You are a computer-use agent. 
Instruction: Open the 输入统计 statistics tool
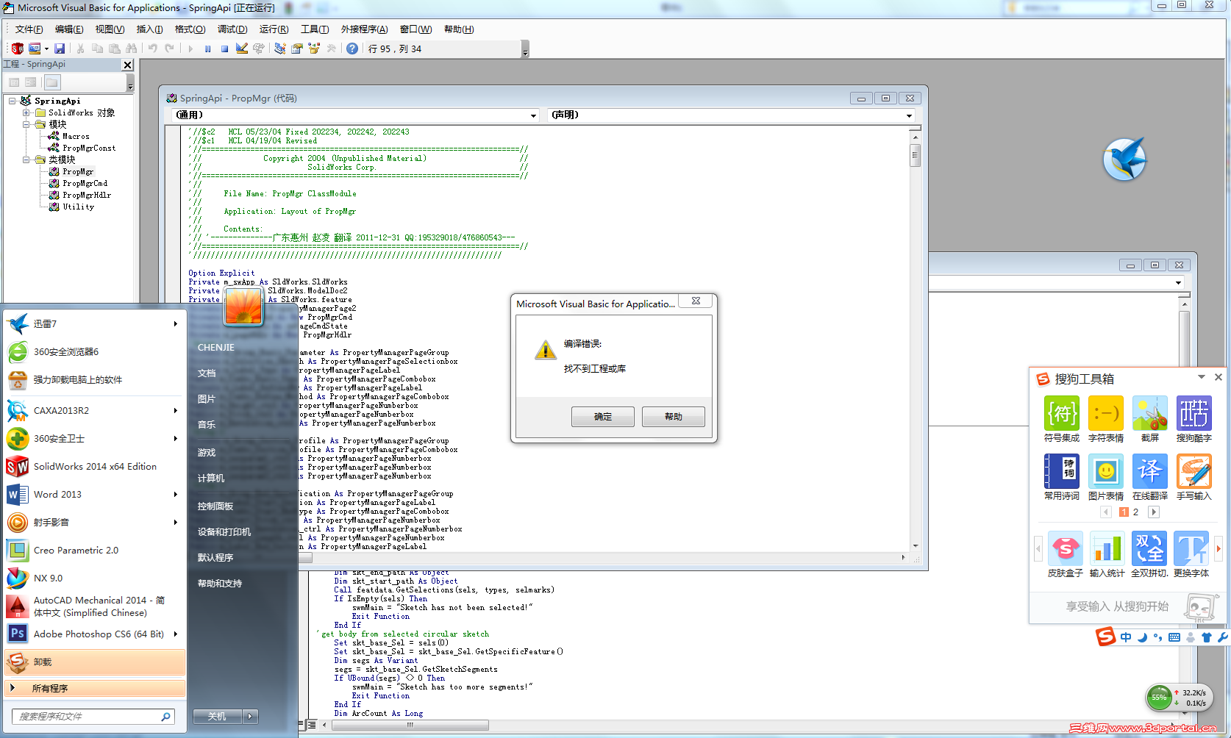coord(1107,554)
